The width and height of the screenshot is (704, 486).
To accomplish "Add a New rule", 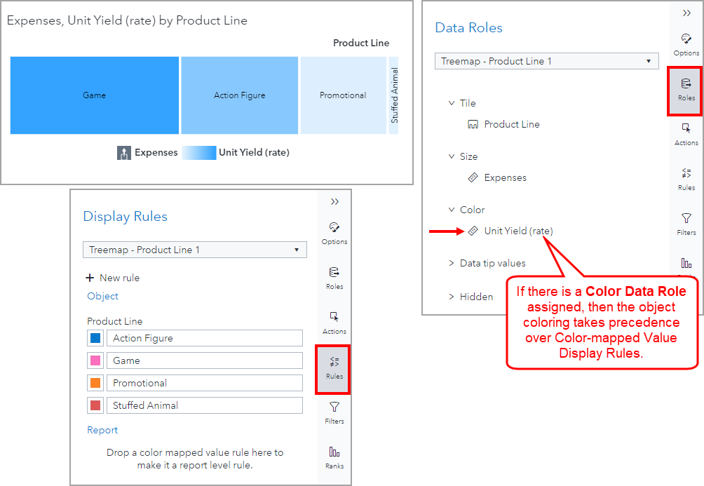I will [x=112, y=278].
